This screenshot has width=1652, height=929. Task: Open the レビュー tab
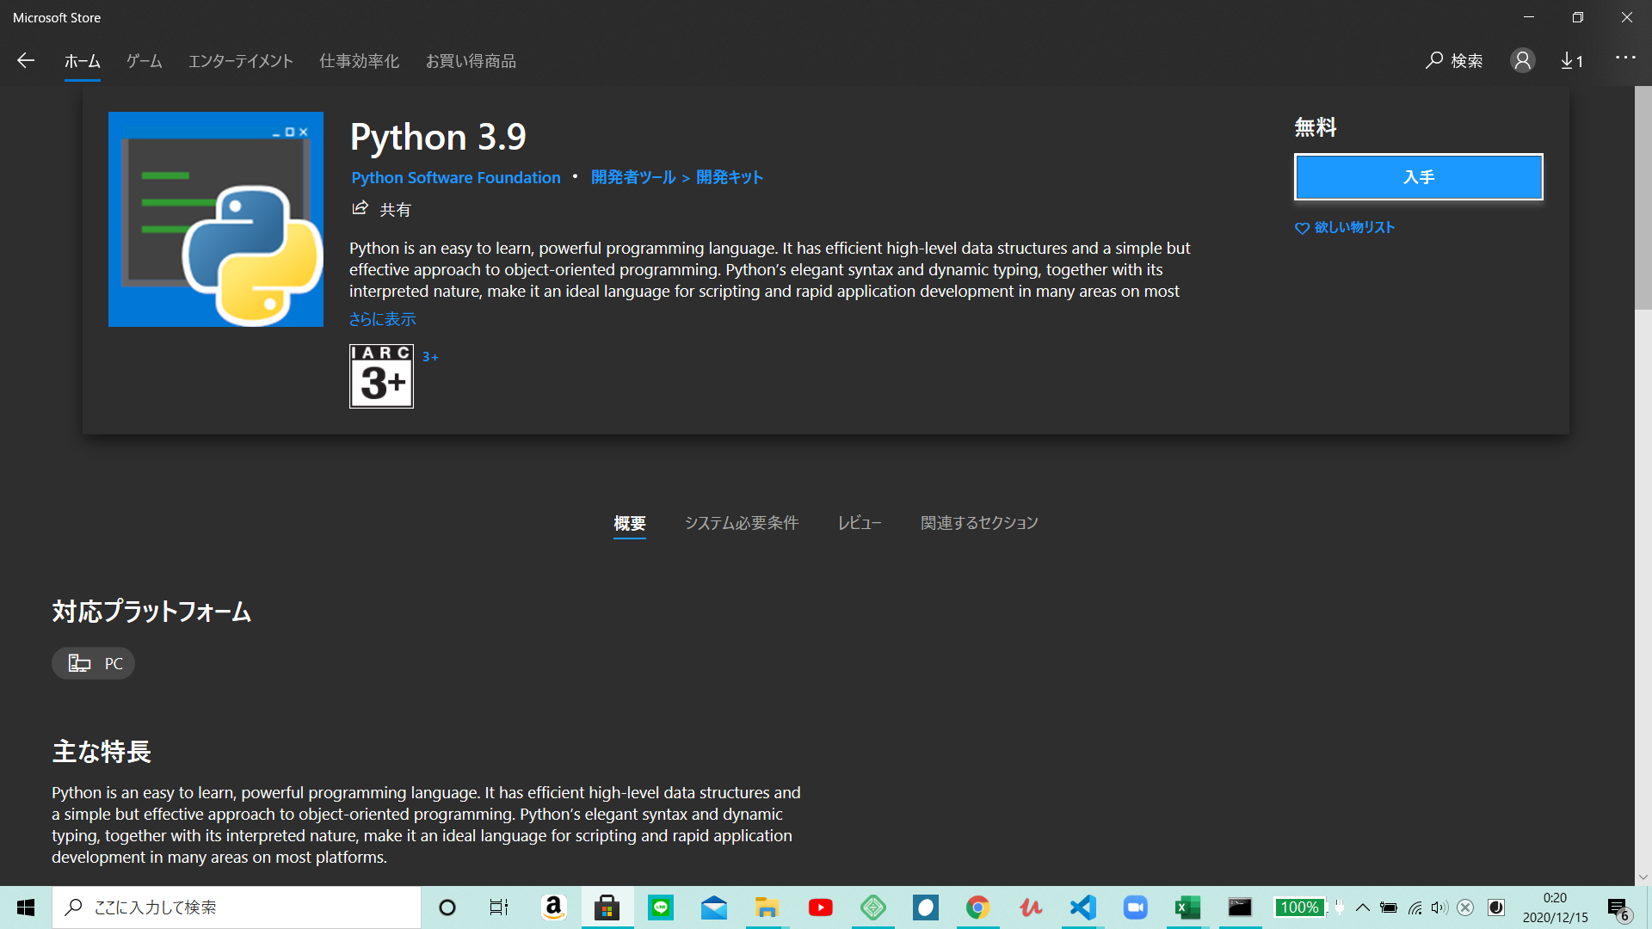[859, 523]
